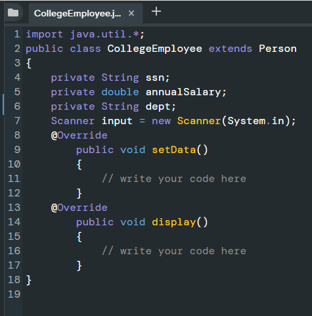Click 'String' type on line 4

[x=120, y=78]
